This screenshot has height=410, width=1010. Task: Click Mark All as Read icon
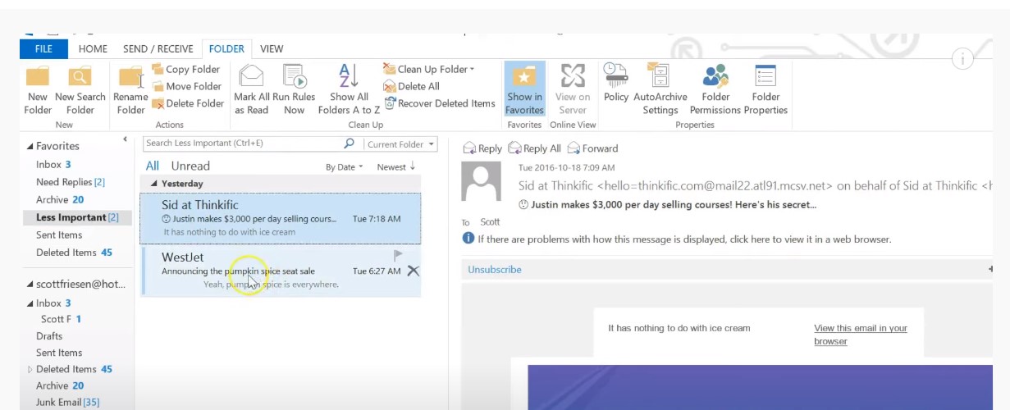[251, 78]
